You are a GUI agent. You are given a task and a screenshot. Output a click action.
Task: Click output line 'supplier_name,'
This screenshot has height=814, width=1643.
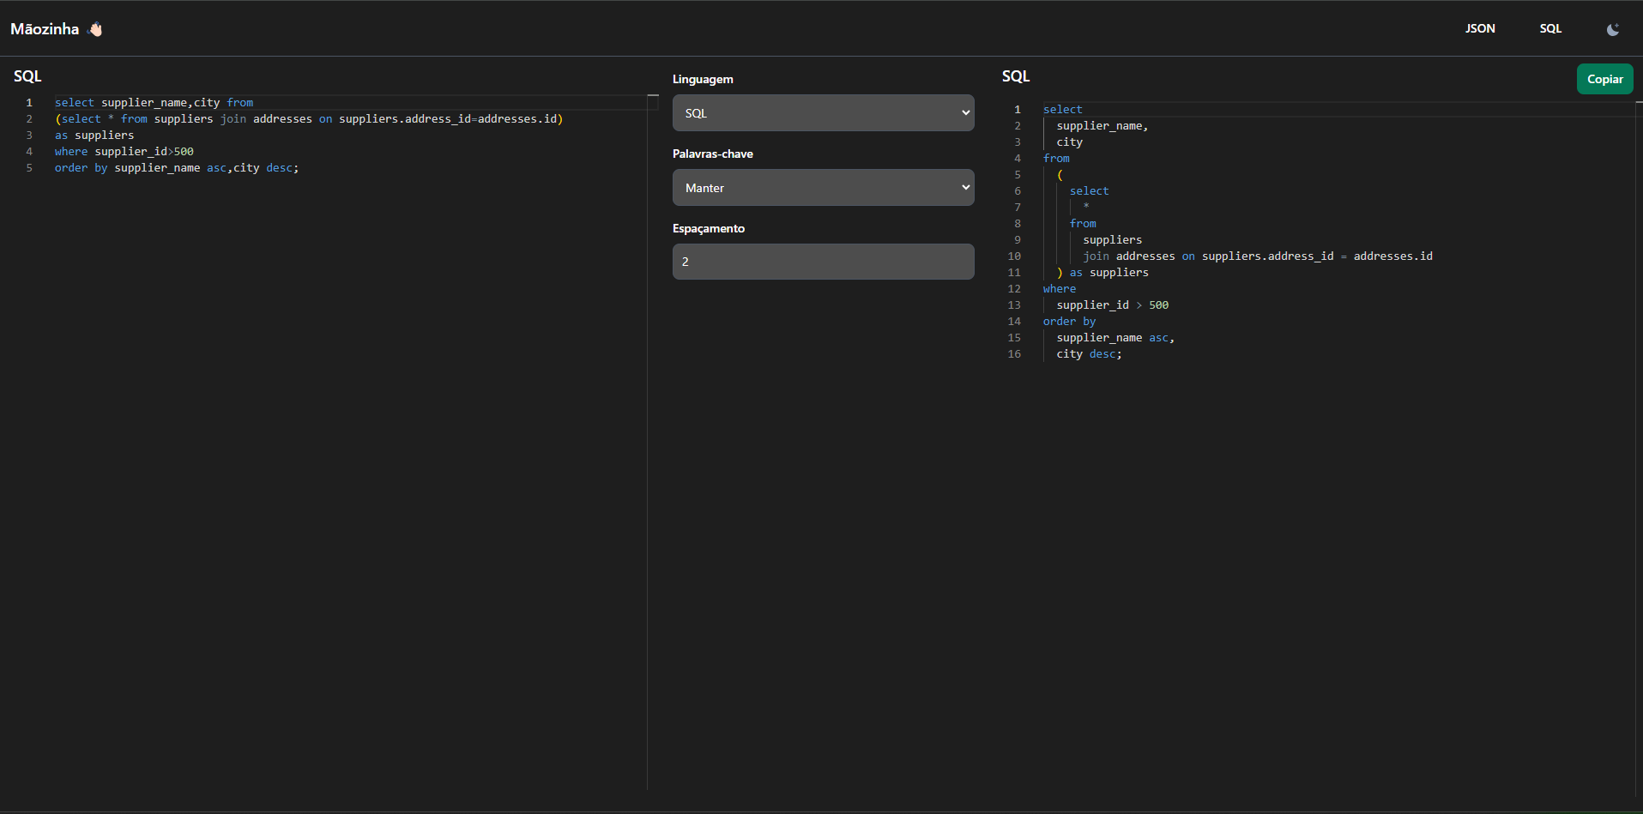click(x=1102, y=126)
